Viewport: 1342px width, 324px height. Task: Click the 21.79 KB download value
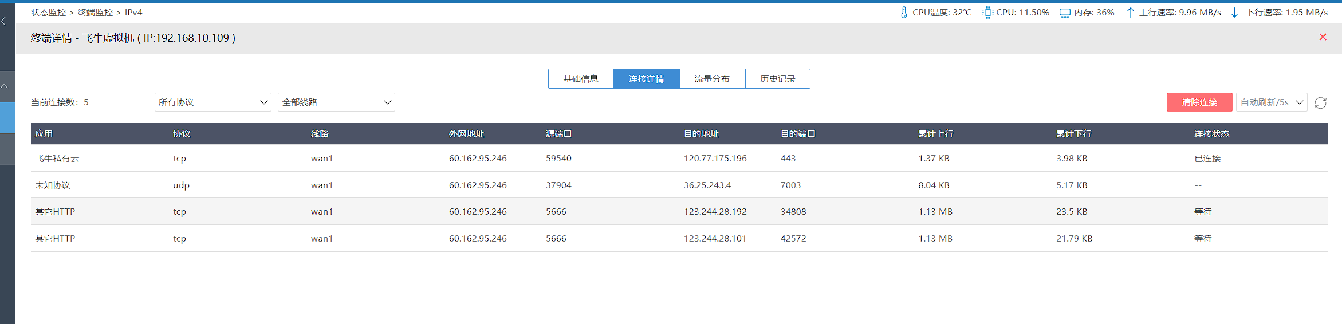coord(1075,239)
